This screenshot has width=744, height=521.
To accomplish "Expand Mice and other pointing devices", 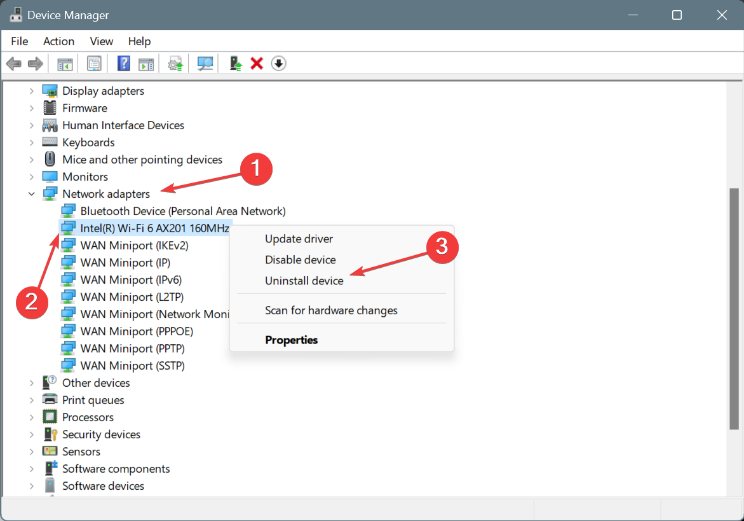I will click(x=31, y=160).
